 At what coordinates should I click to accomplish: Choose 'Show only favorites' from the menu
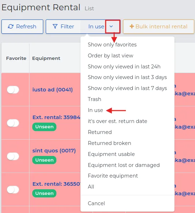click(112, 45)
